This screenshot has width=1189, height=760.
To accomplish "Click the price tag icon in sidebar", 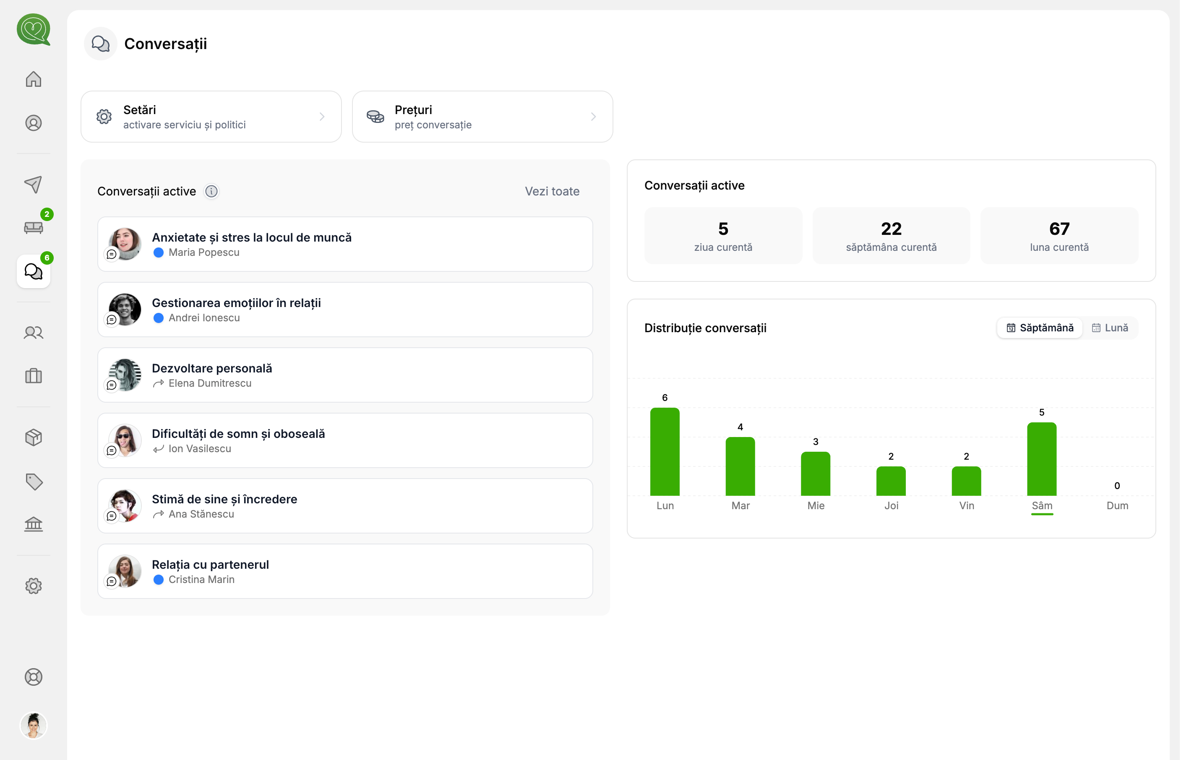I will [x=34, y=481].
